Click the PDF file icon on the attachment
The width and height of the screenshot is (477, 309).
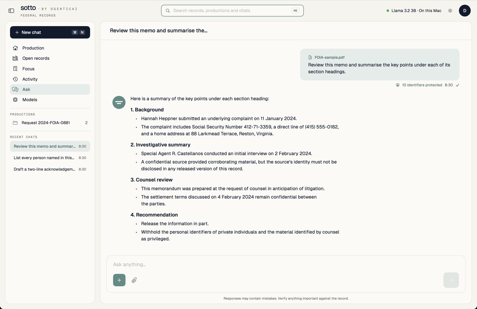click(310, 57)
